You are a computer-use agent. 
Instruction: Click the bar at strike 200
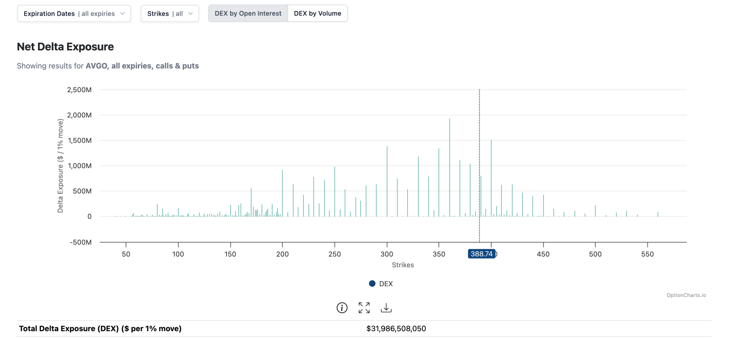click(x=282, y=193)
